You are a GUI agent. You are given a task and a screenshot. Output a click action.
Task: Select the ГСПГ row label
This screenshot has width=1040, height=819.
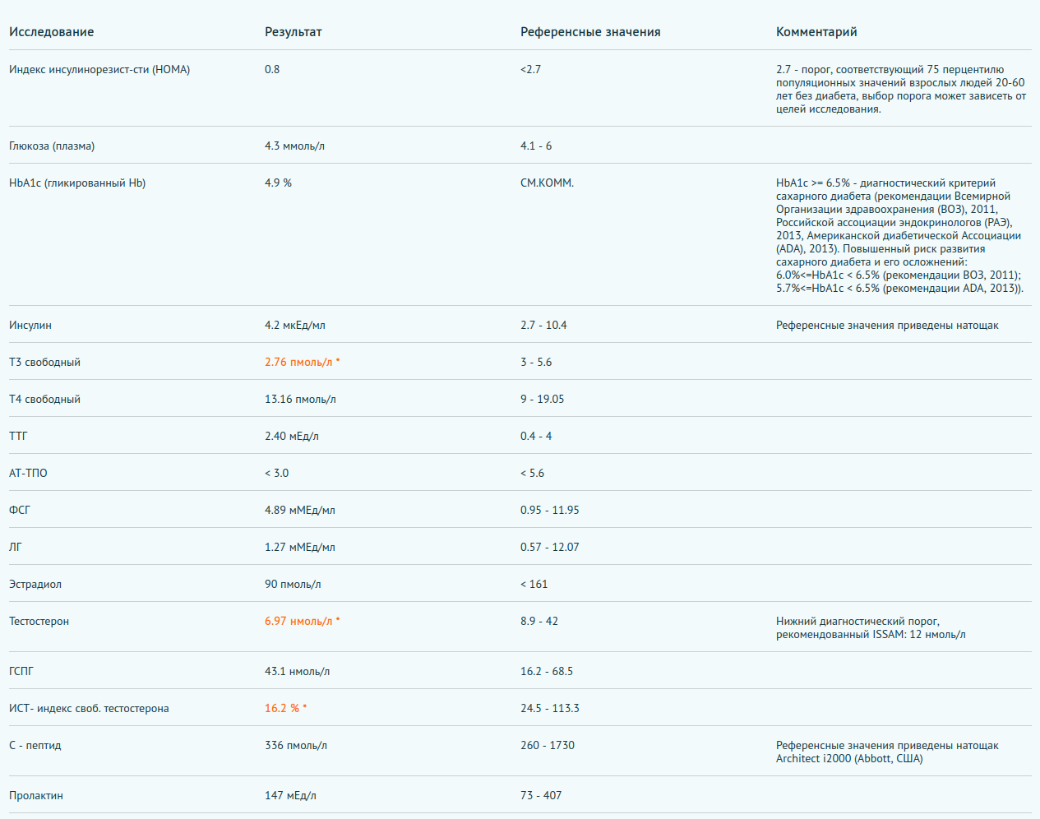[x=21, y=672]
